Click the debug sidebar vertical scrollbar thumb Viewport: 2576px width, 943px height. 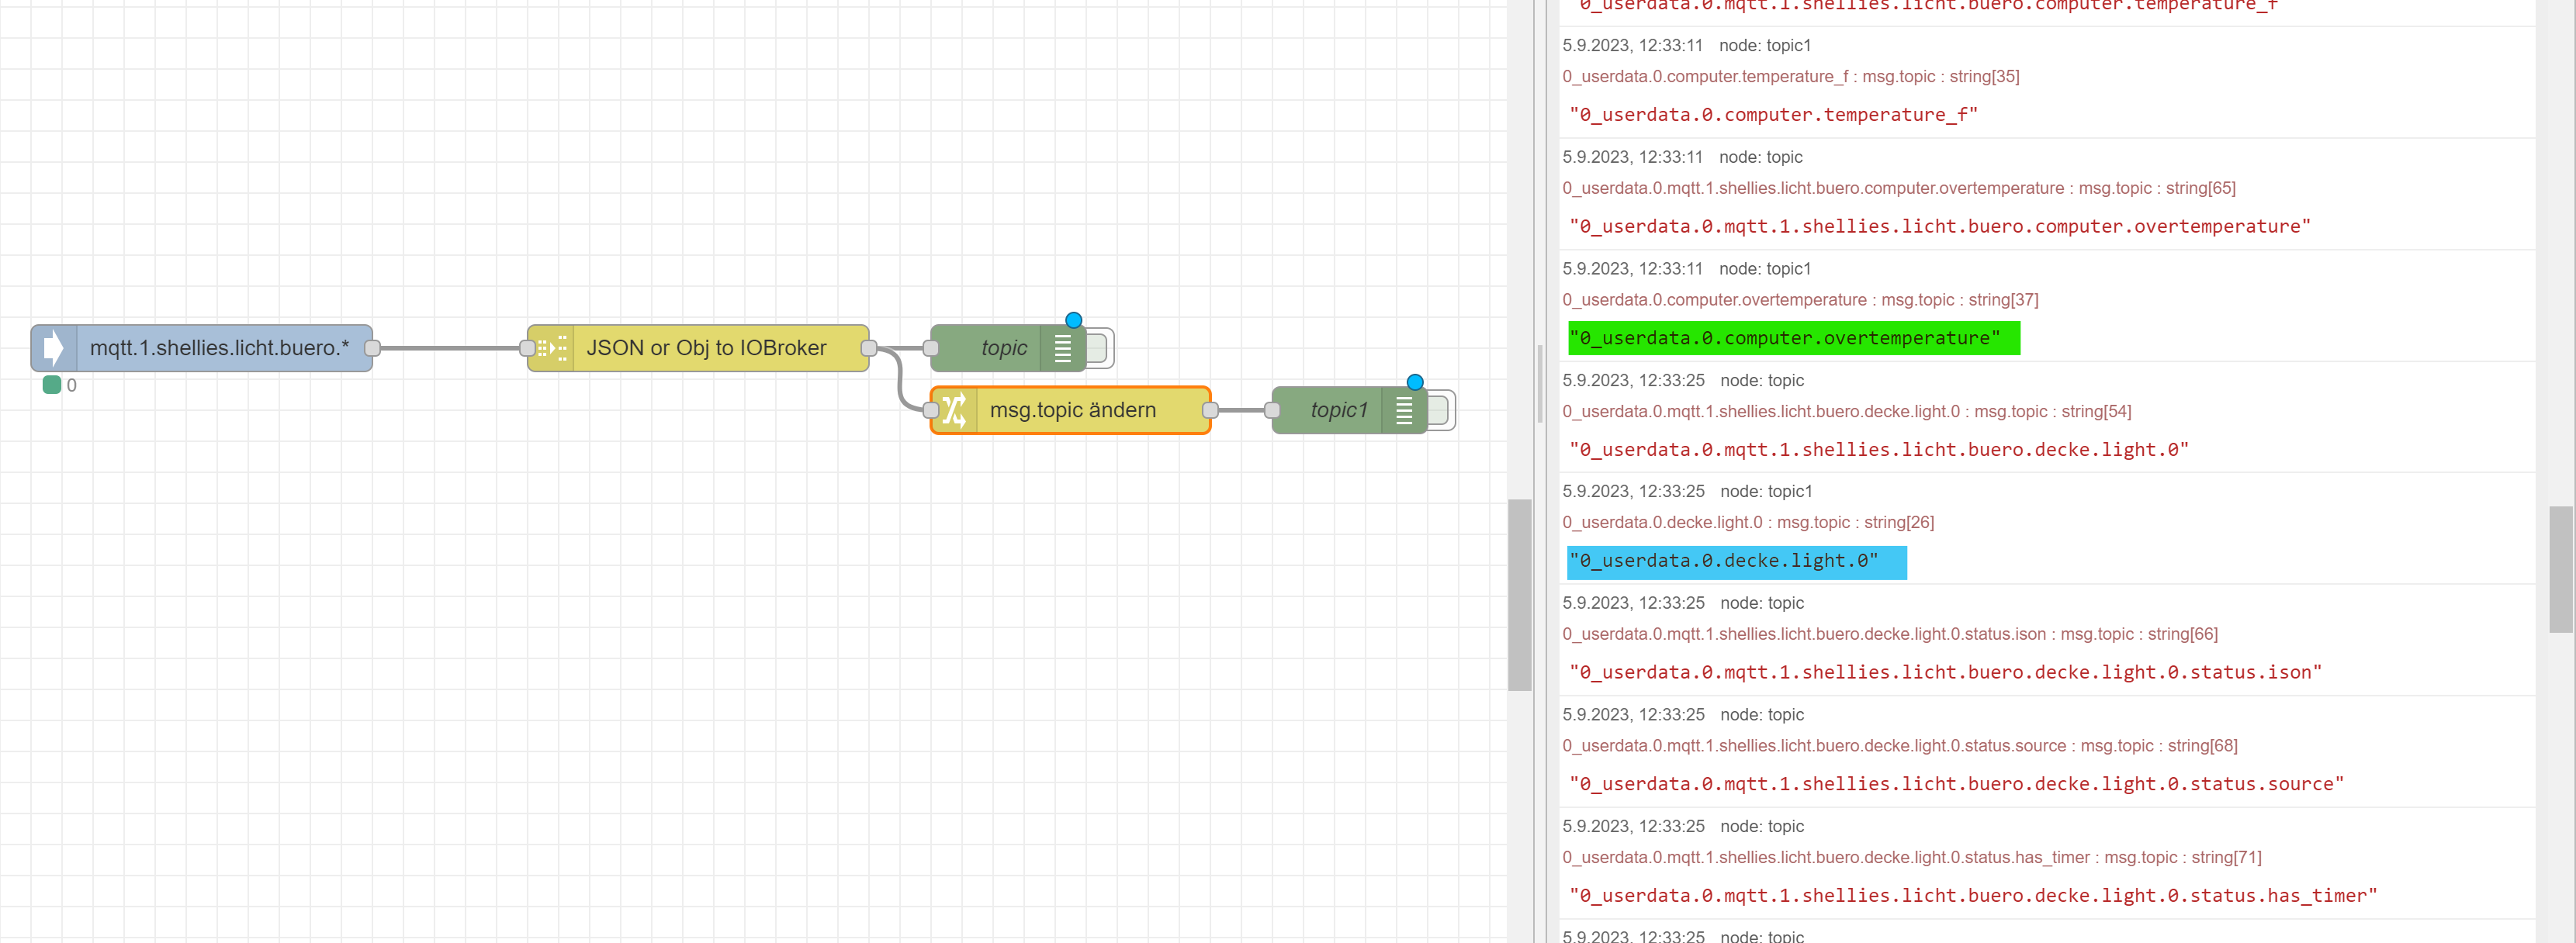[2561, 569]
